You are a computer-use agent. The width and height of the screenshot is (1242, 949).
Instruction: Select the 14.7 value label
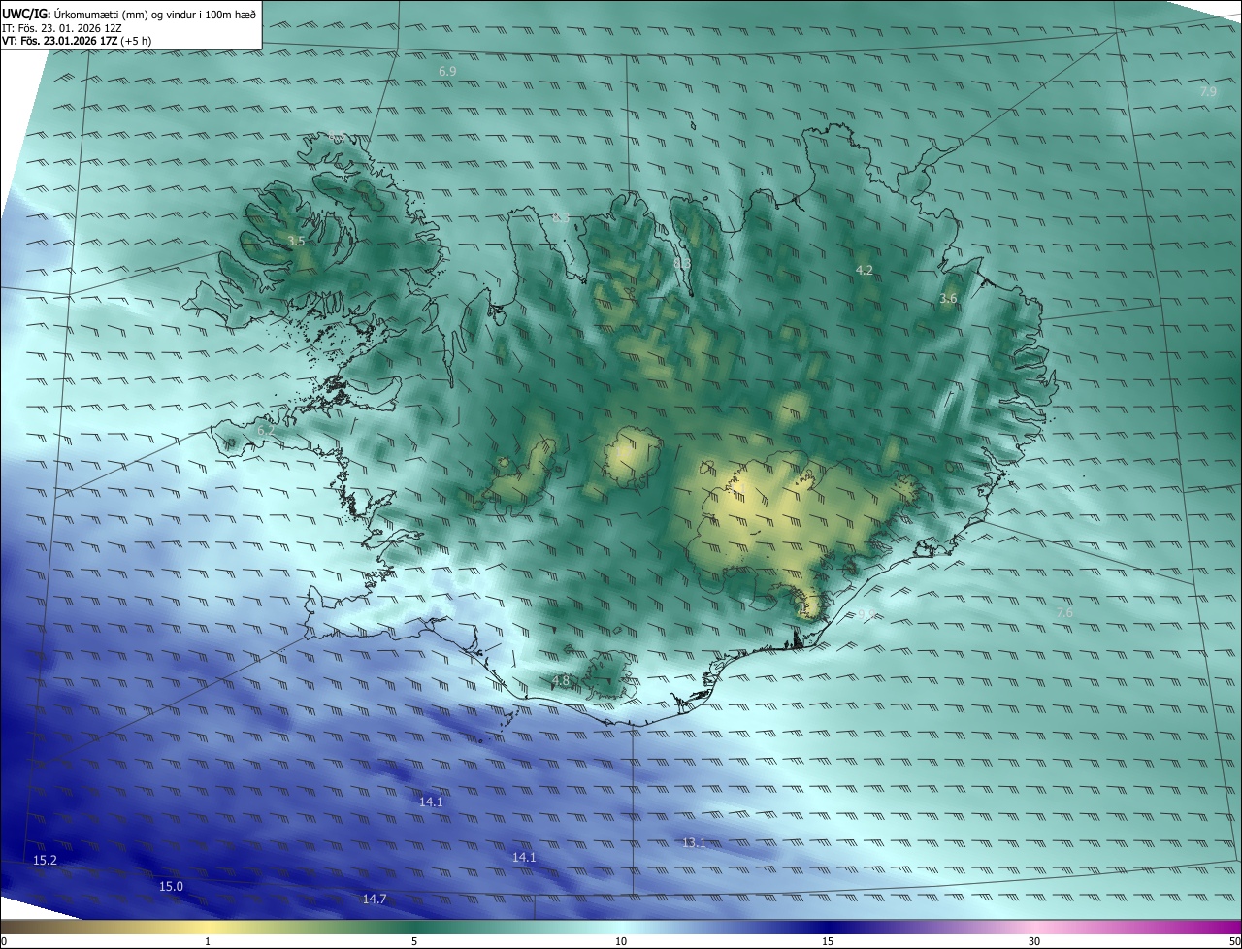(375, 900)
